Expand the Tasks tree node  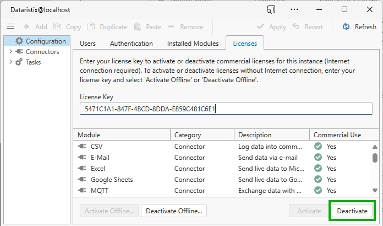tap(10, 62)
